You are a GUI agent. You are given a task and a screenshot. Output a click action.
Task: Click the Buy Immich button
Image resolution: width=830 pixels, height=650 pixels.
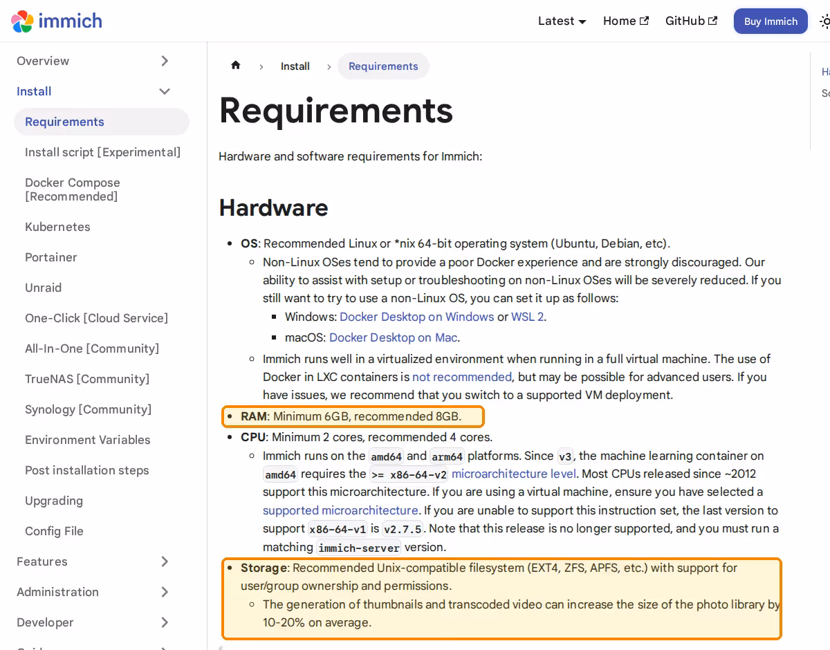click(x=771, y=21)
